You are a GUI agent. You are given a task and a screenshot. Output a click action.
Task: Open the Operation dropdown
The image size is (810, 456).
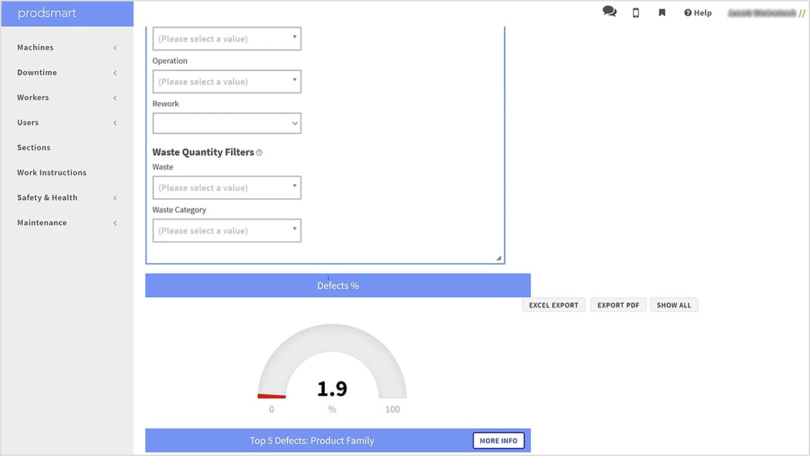[227, 81]
